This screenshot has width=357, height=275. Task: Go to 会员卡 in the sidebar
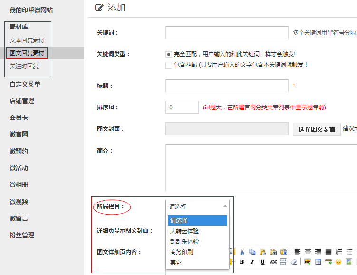pyautogui.click(x=19, y=118)
